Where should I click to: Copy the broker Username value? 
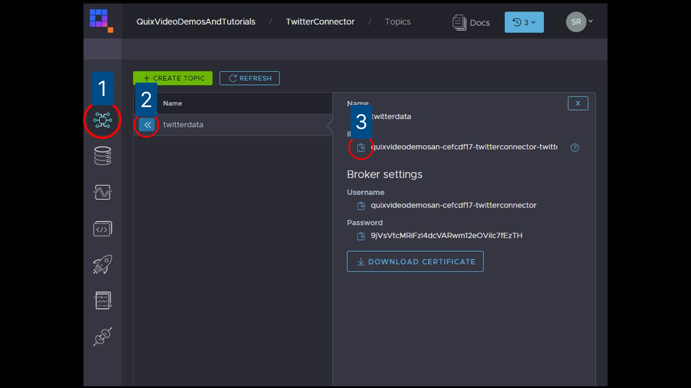(361, 206)
